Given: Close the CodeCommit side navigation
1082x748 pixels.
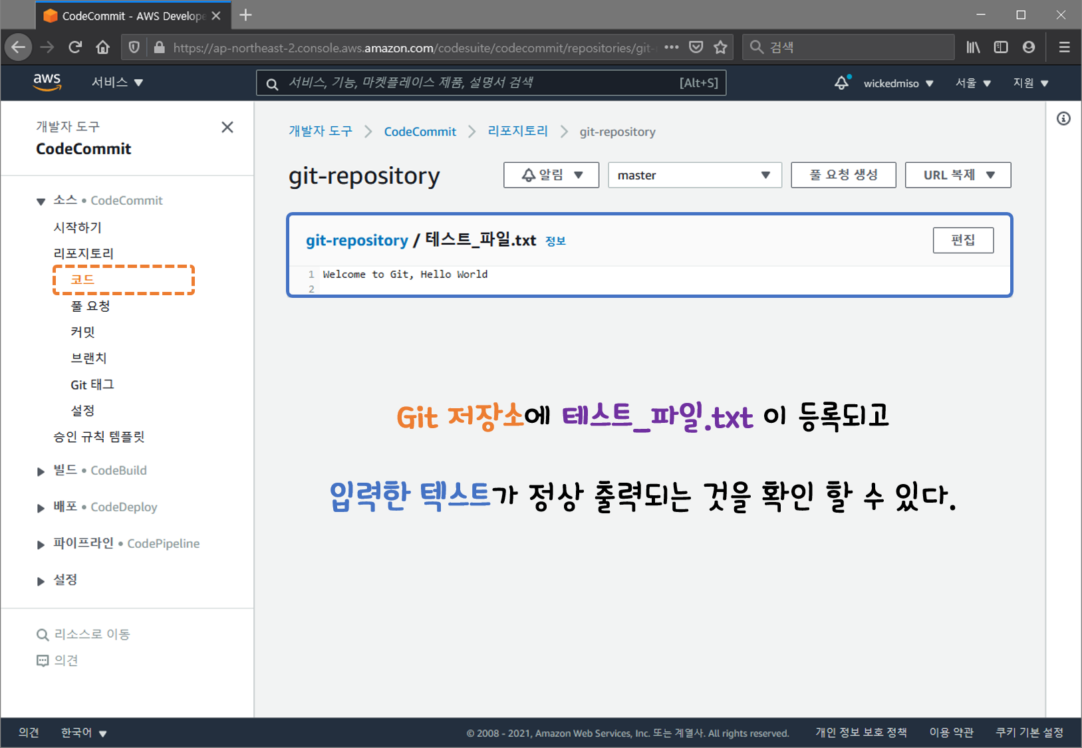Looking at the screenshot, I should 227,127.
